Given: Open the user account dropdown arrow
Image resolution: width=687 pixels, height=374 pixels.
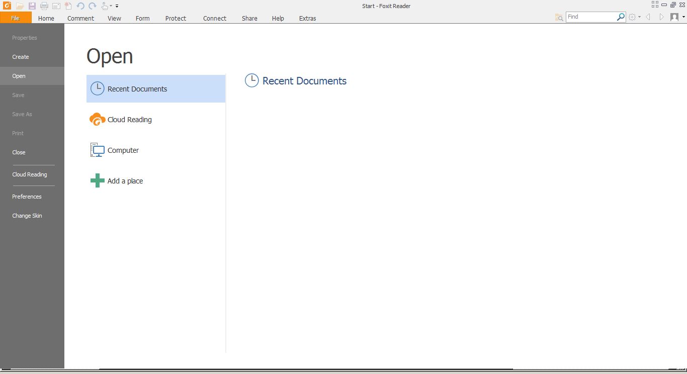Looking at the screenshot, I should tap(683, 17).
